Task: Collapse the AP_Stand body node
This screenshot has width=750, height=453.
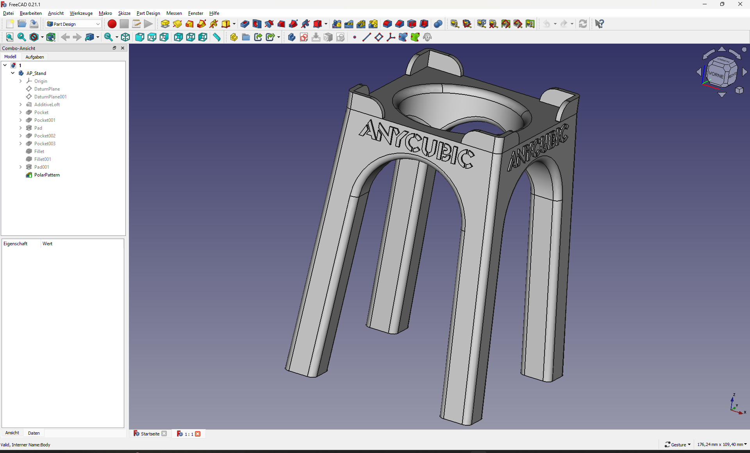Action: point(13,73)
